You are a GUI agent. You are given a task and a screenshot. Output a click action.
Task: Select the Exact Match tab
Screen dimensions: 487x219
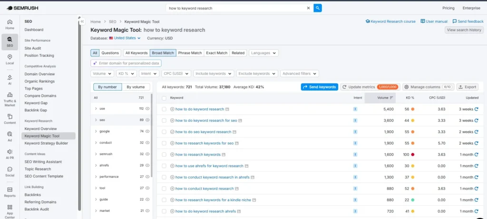tap(217, 53)
